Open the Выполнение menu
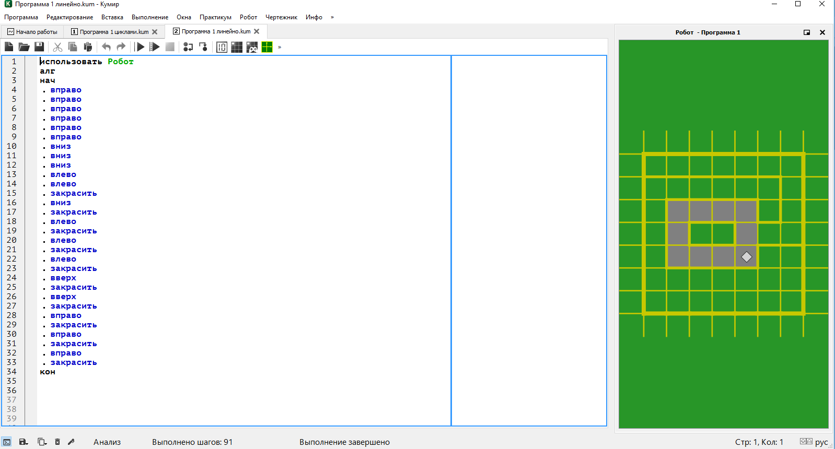The width and height of the screenshot is (835, 449). coord(149,17)
